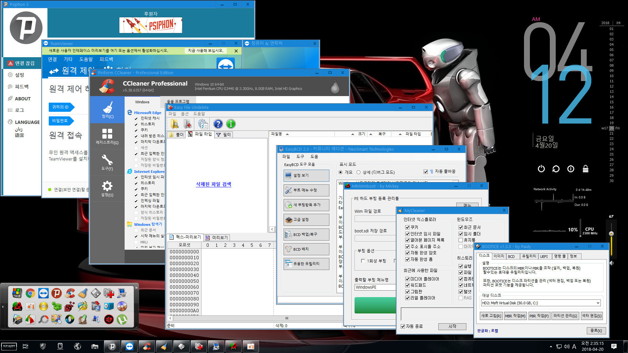Collapse the dock panel with left arrow
The height and width of the screenshot is (353, 628).
tap(3, 307)
